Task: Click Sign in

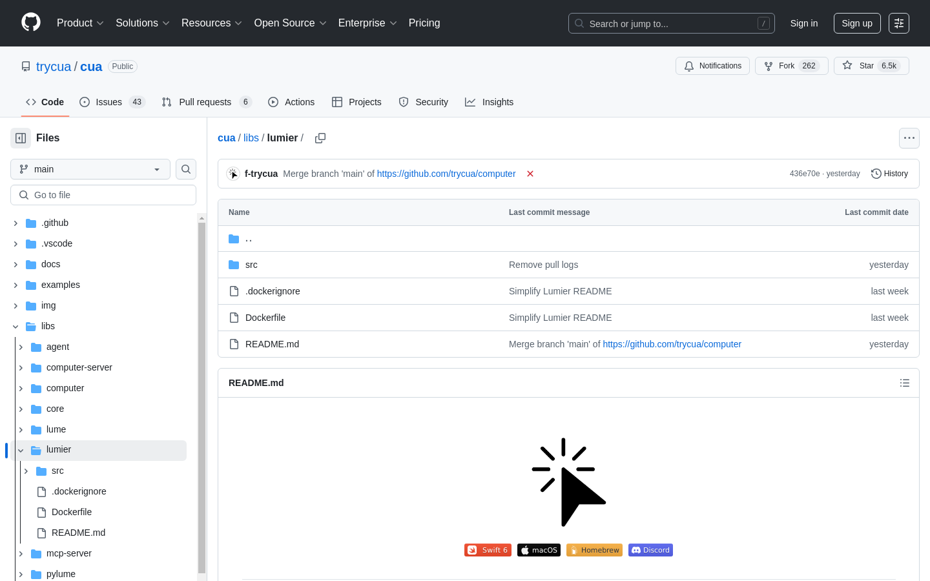Action: coord(804,23)
